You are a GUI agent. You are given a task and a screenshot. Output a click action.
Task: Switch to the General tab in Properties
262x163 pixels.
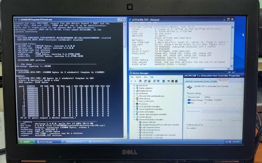[189, 81]
